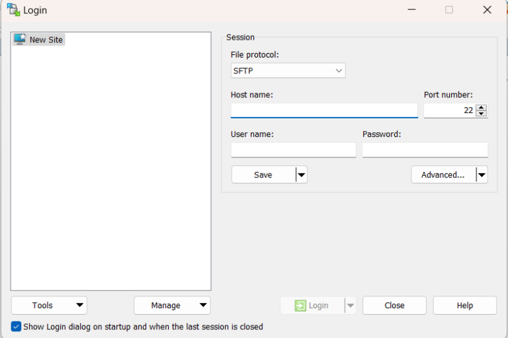
Task: Open Help for the Login dialog
Action: click(x=465, y=306)
